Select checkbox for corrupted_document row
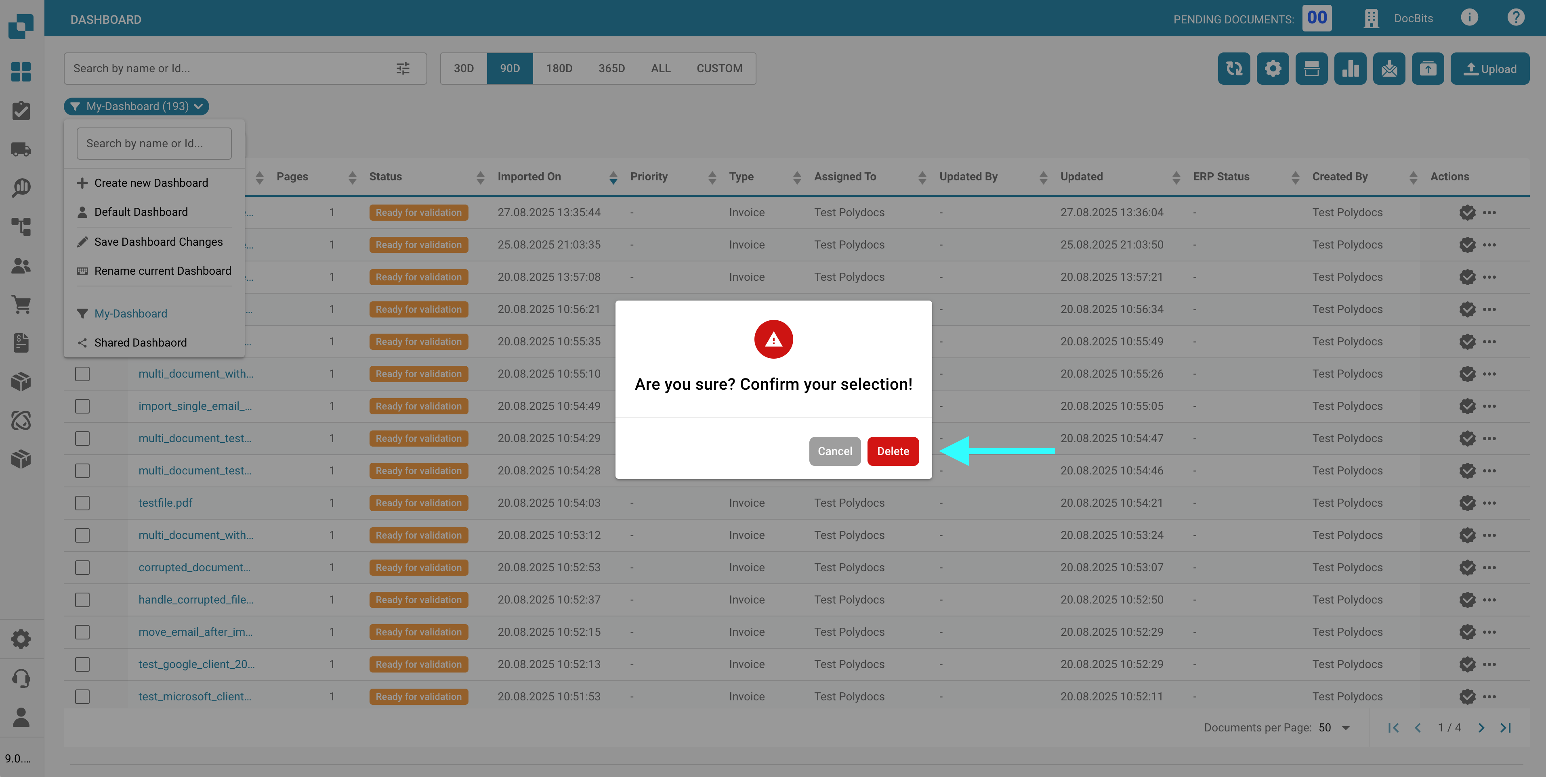The height and width of the screenshot is (777, 1546). point(82,567)
